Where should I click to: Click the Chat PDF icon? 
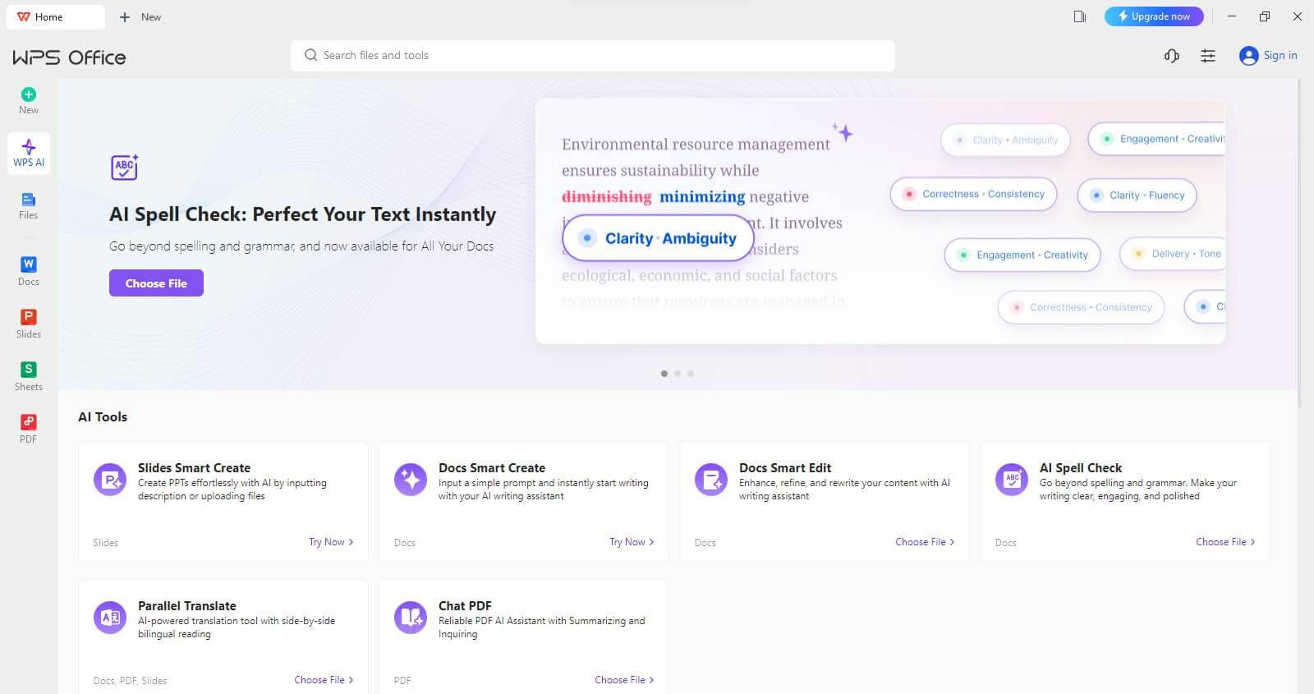(411, 617)
